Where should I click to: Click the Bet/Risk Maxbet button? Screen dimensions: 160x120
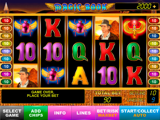click(x=107, y=113)
